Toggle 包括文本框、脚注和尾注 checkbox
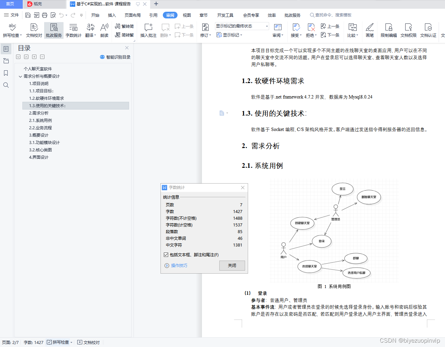The image size is (445, 347). coord(166,255)
